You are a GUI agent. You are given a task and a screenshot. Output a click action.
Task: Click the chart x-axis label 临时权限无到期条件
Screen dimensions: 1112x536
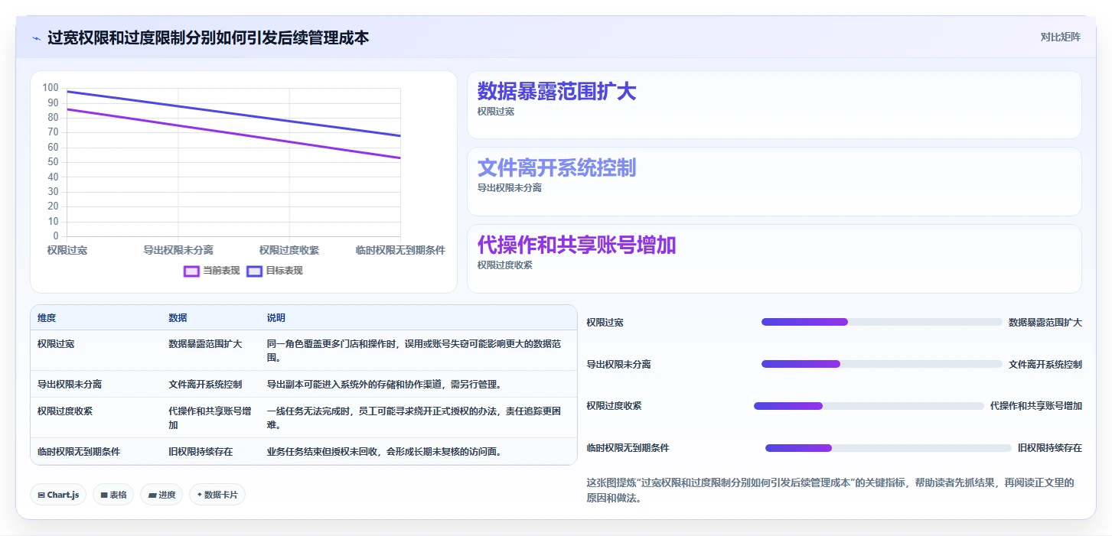(400, 250)
